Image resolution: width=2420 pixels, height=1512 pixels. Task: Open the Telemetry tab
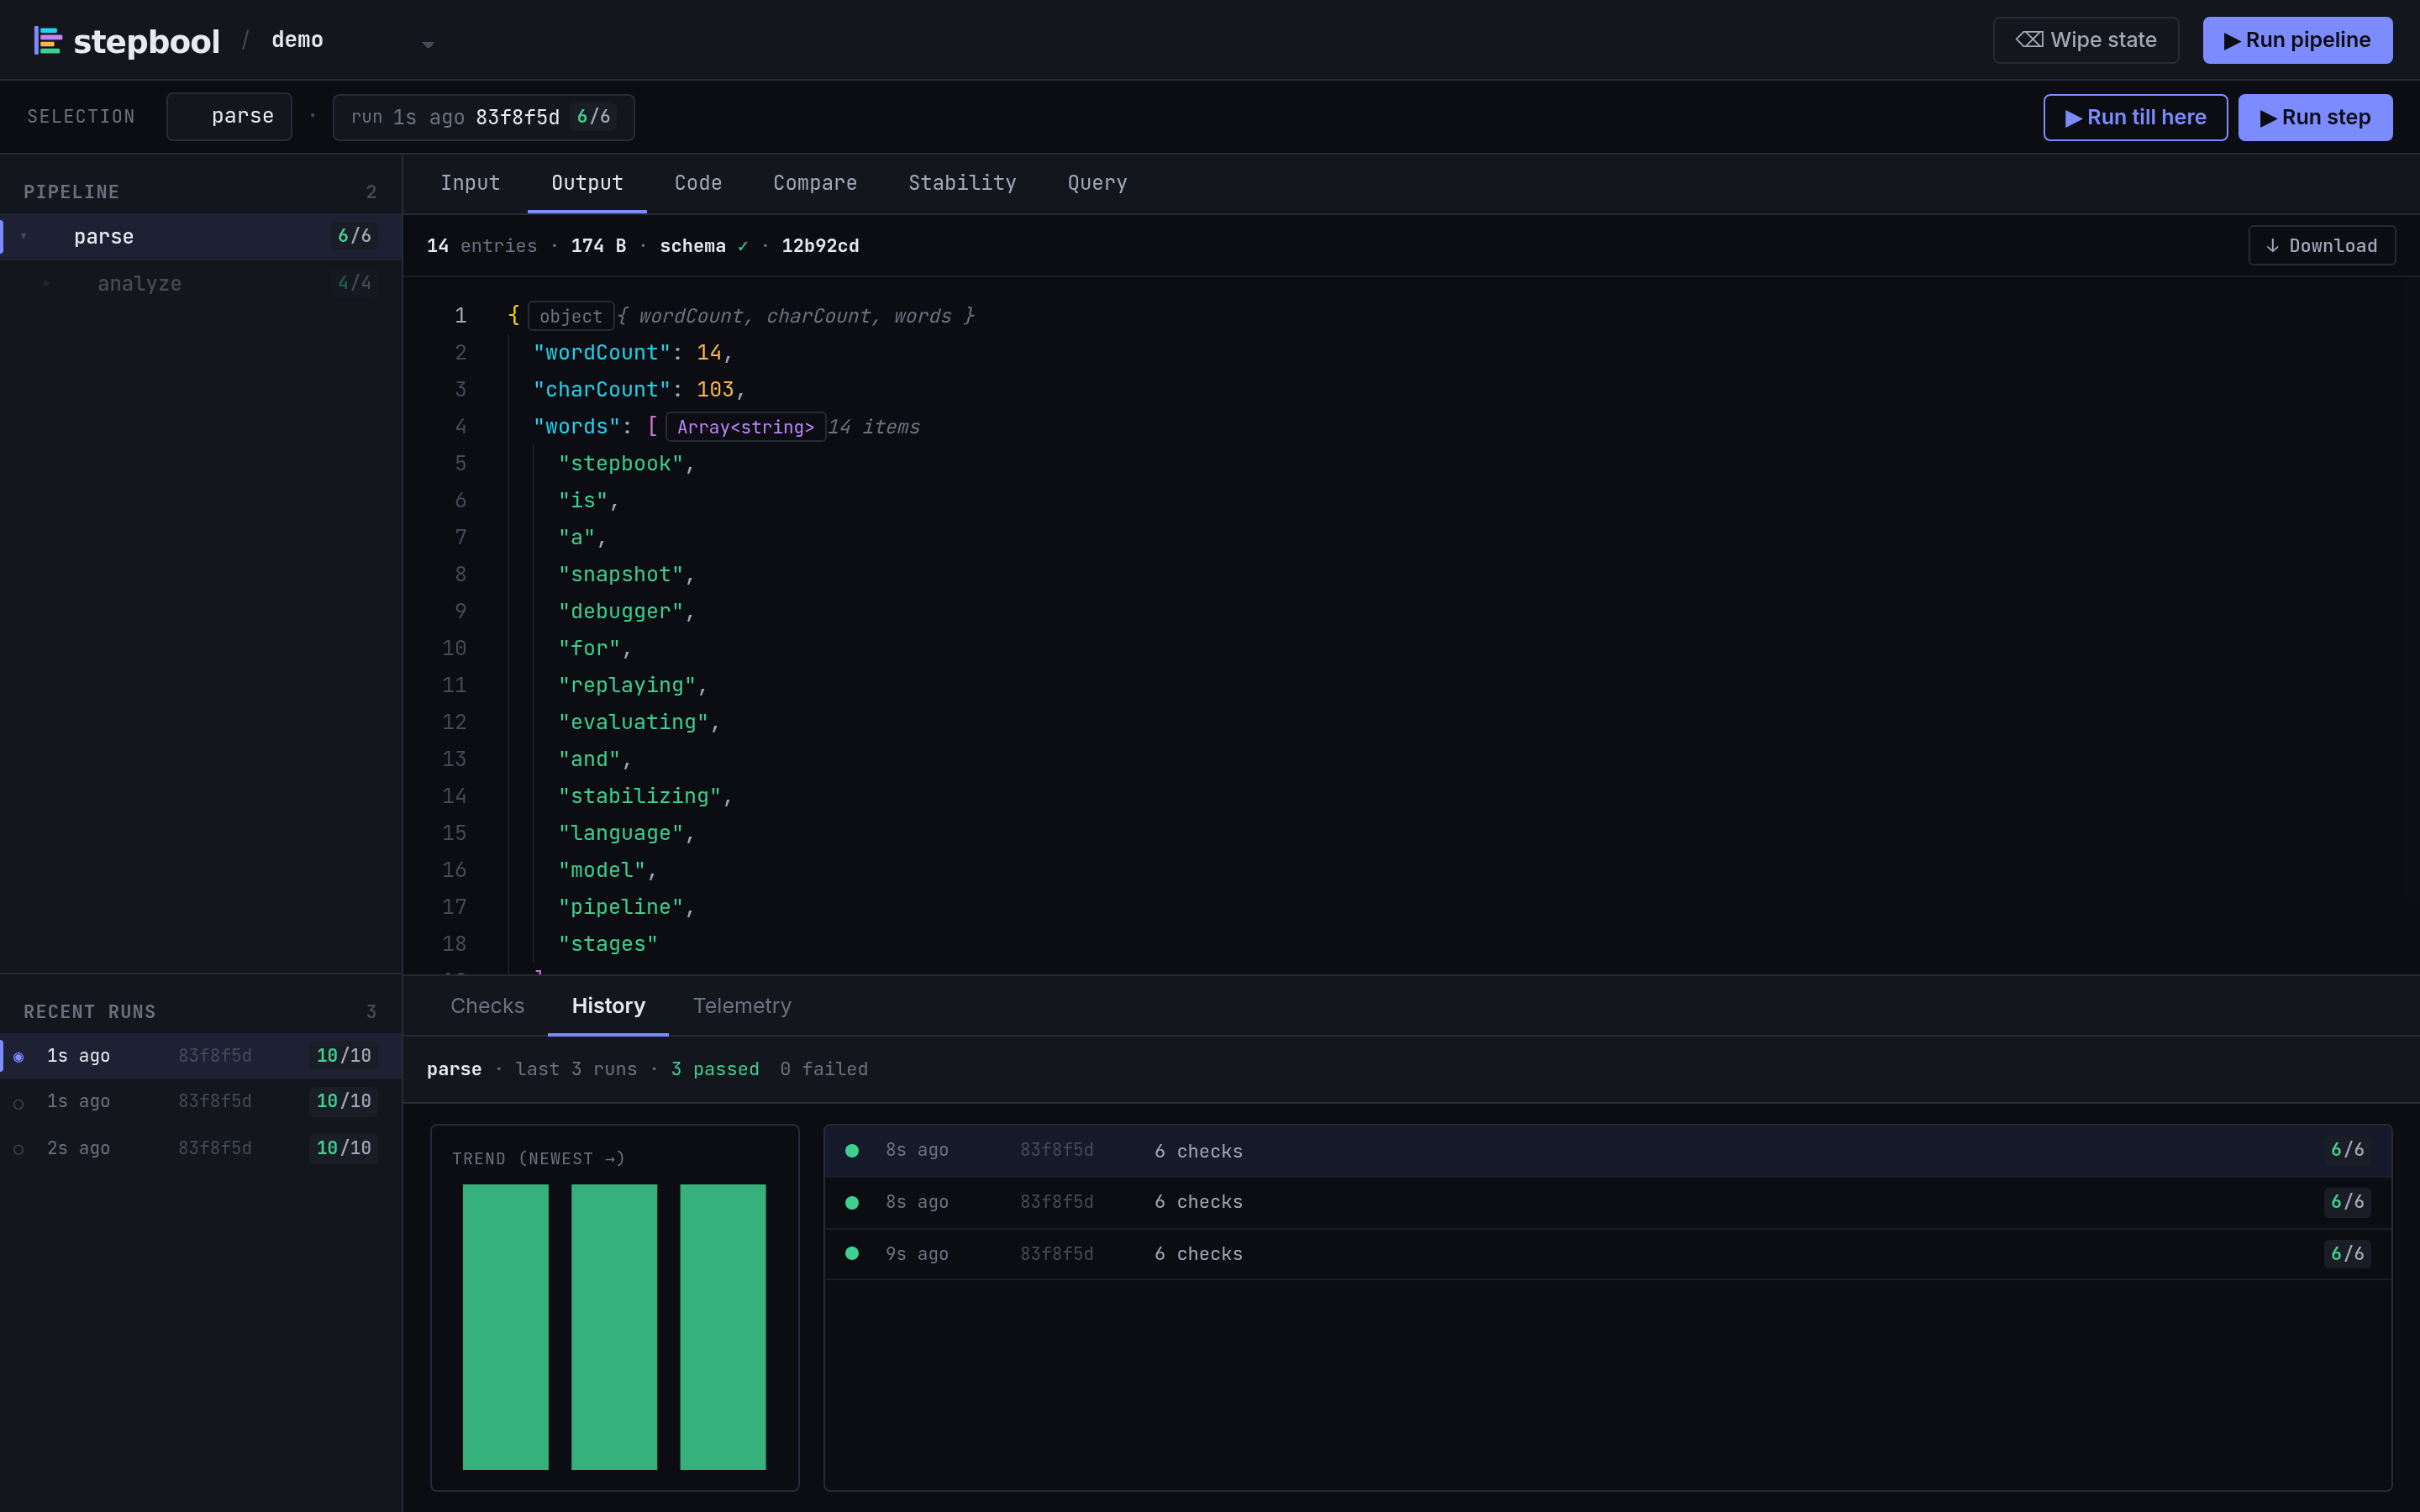pos(741,1005)
